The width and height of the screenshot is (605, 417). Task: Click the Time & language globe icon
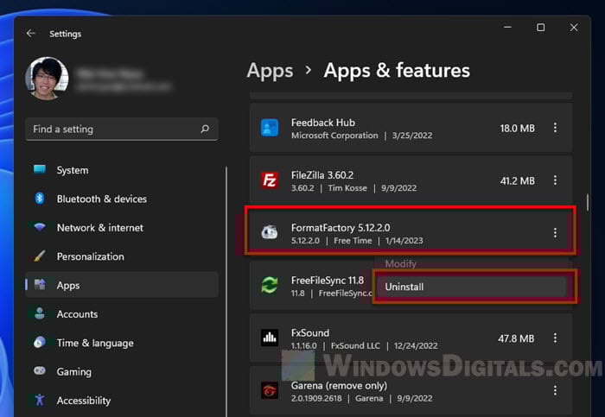(40, 342)
